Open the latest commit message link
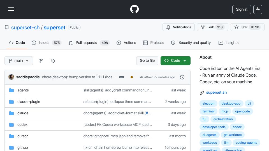 point(78,77)
